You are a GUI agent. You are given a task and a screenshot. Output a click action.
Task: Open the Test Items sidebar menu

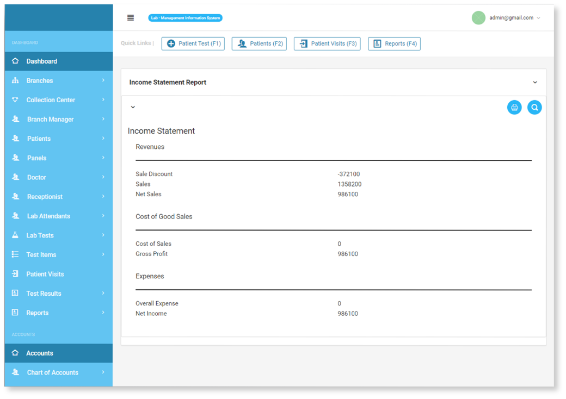pyautogui.click(x=58, y=254)
